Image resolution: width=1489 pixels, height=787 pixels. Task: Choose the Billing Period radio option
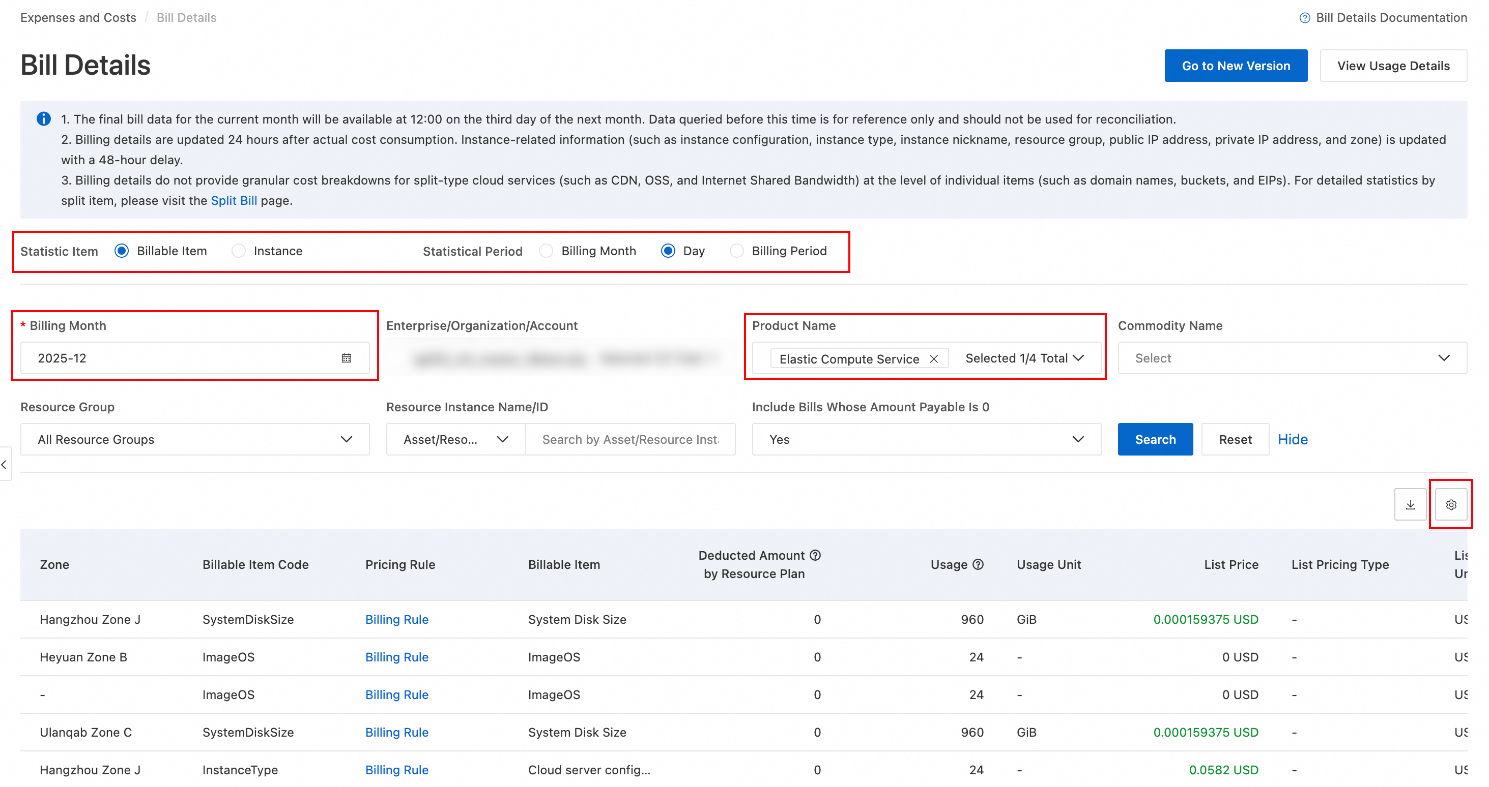(x=736, y=251)
